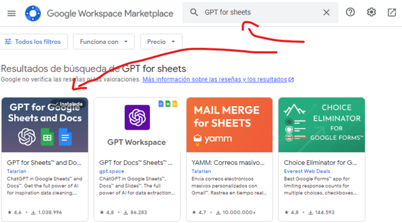
Task: Open the gpt.space developer link
Action: (111, 171)
